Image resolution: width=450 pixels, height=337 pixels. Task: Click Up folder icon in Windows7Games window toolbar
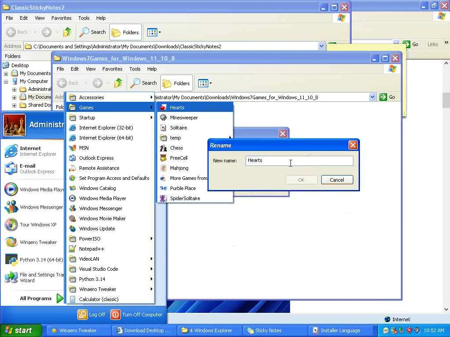118,83
